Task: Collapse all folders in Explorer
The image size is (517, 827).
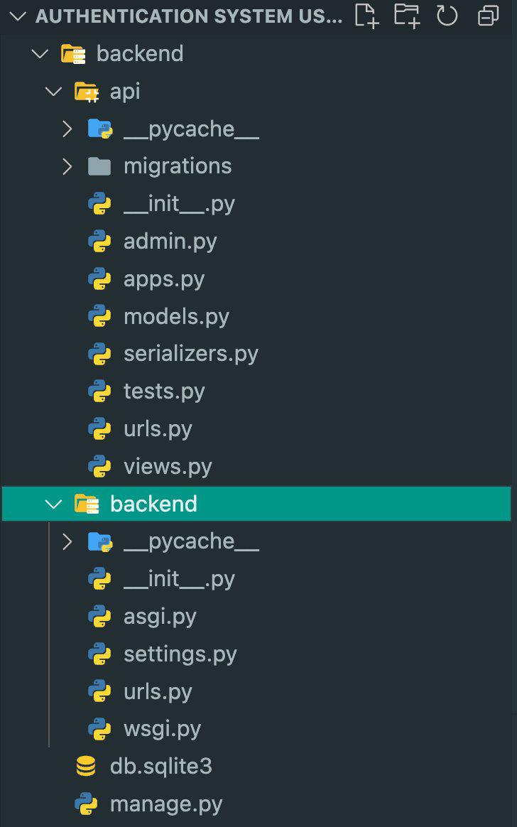Action: click(x=489, y=16)
